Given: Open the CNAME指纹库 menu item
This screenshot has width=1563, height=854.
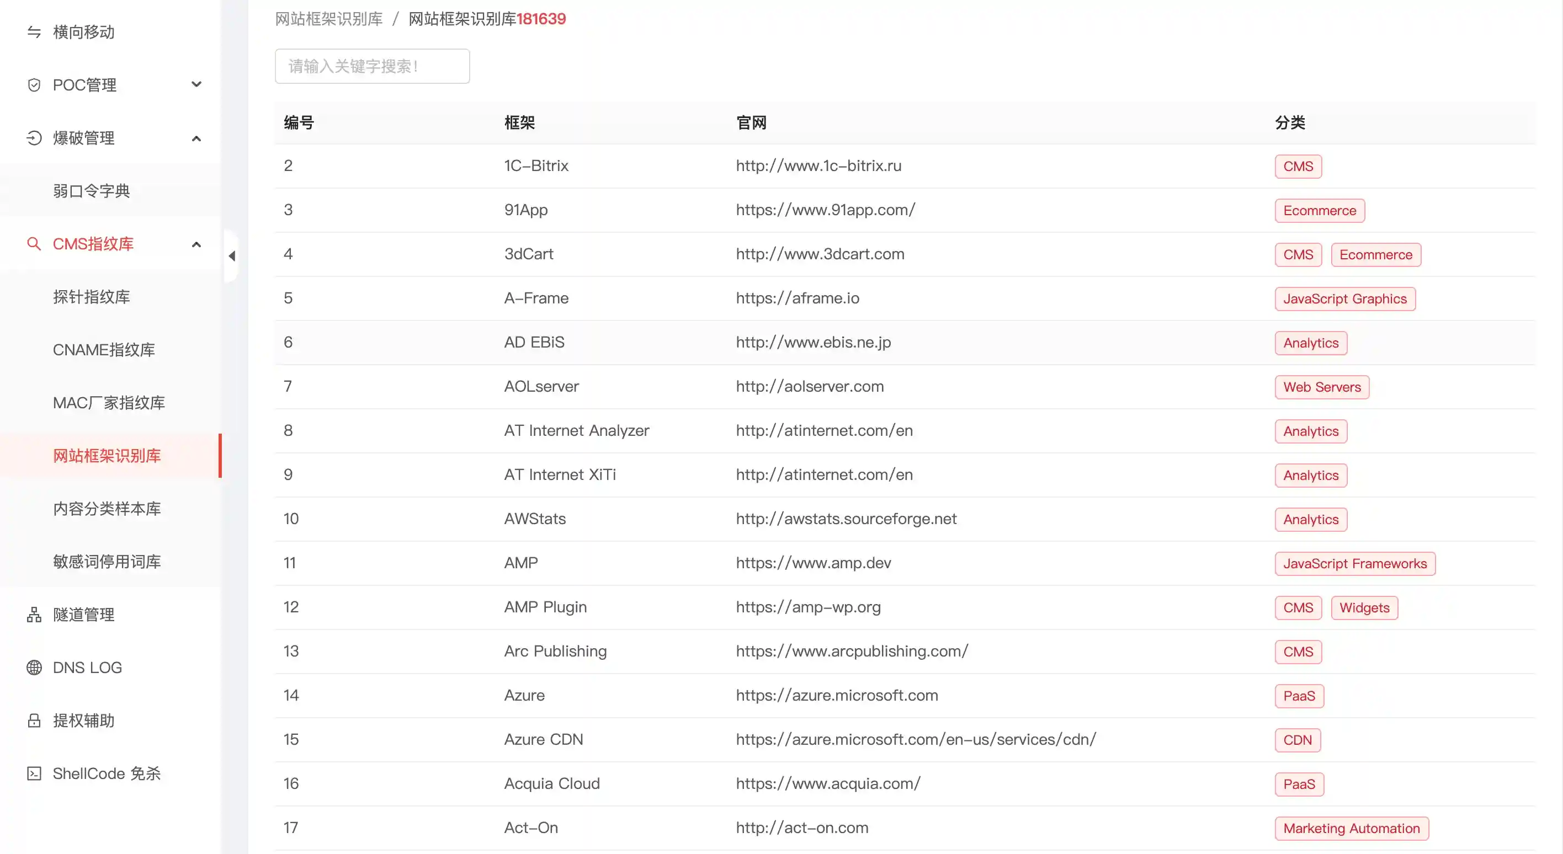Looking at the screenshot, I should click(104, 350).
